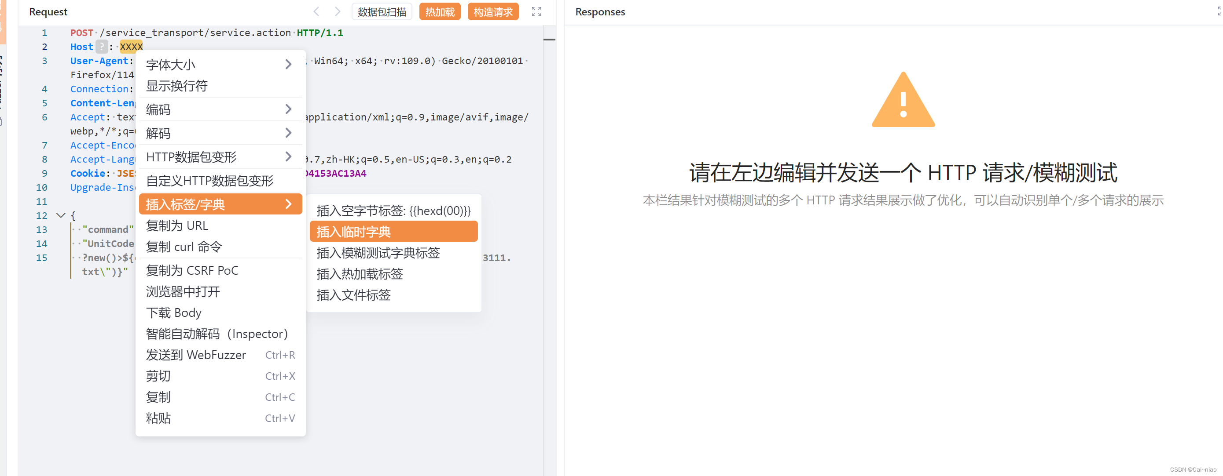Screen dimensions: 1223x476
Task: Select 插入热加载标签
Action: [x=393, y=274]
